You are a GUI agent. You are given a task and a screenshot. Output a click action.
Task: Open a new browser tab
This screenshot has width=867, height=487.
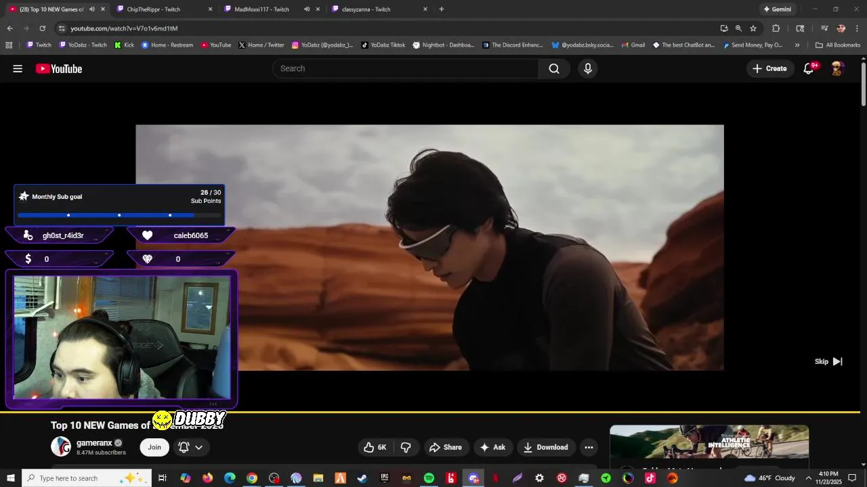[x=442, y=9]
